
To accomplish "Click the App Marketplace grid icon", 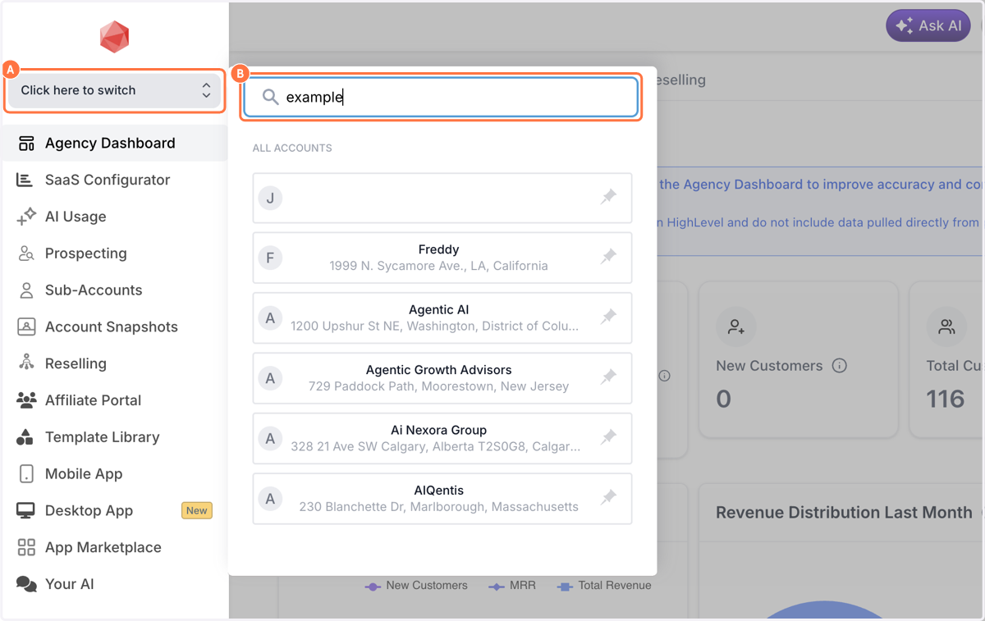I will 26,547.
